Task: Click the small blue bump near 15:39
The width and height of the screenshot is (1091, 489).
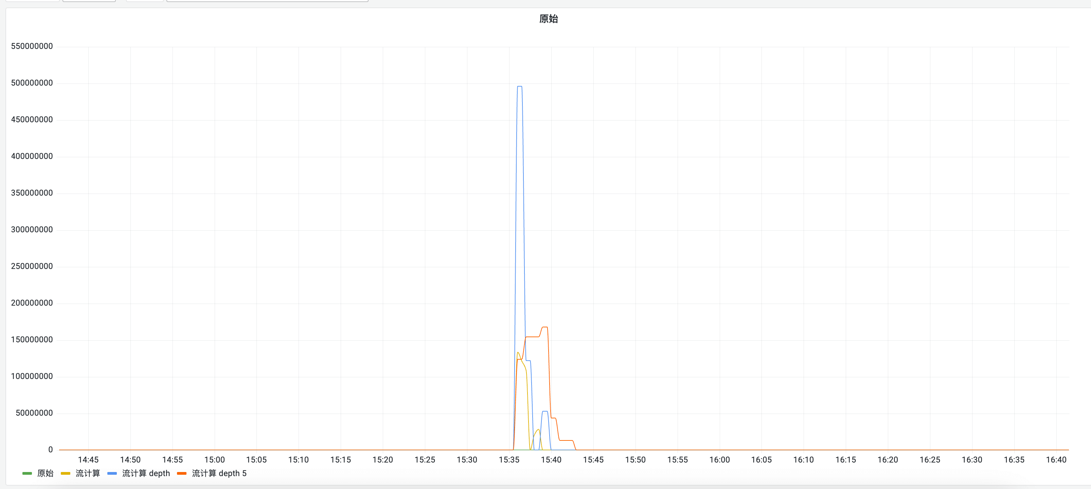Action: pos(545,412)
